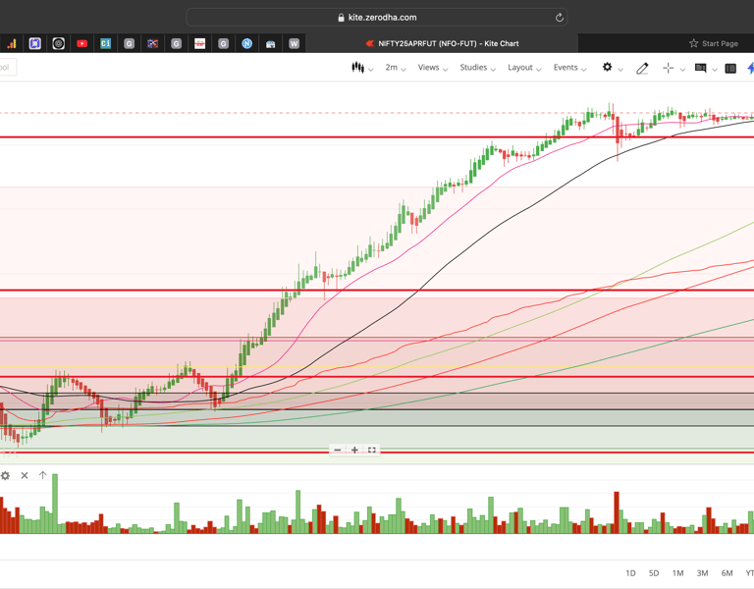
Task: Toggle the crosshair cursor tool
Action: point(668,68)
